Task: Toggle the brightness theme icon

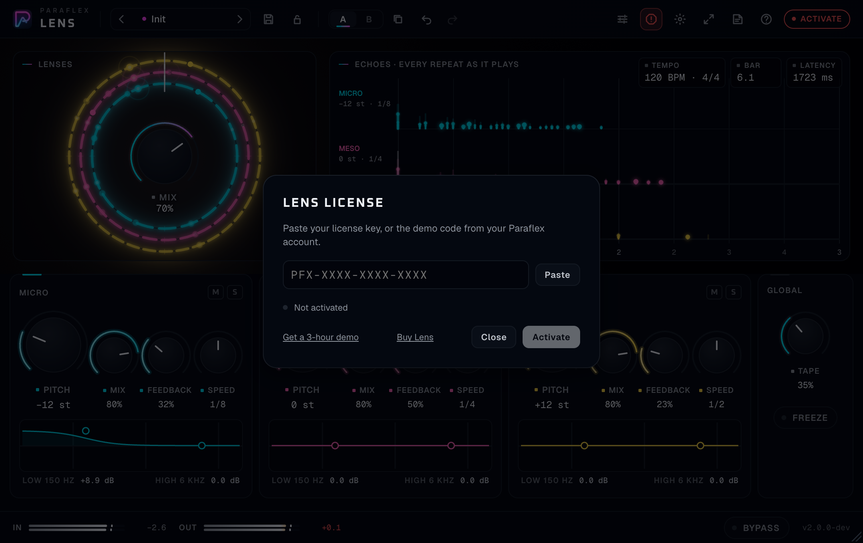Action: pyautogui.click(x=680, y=19)
